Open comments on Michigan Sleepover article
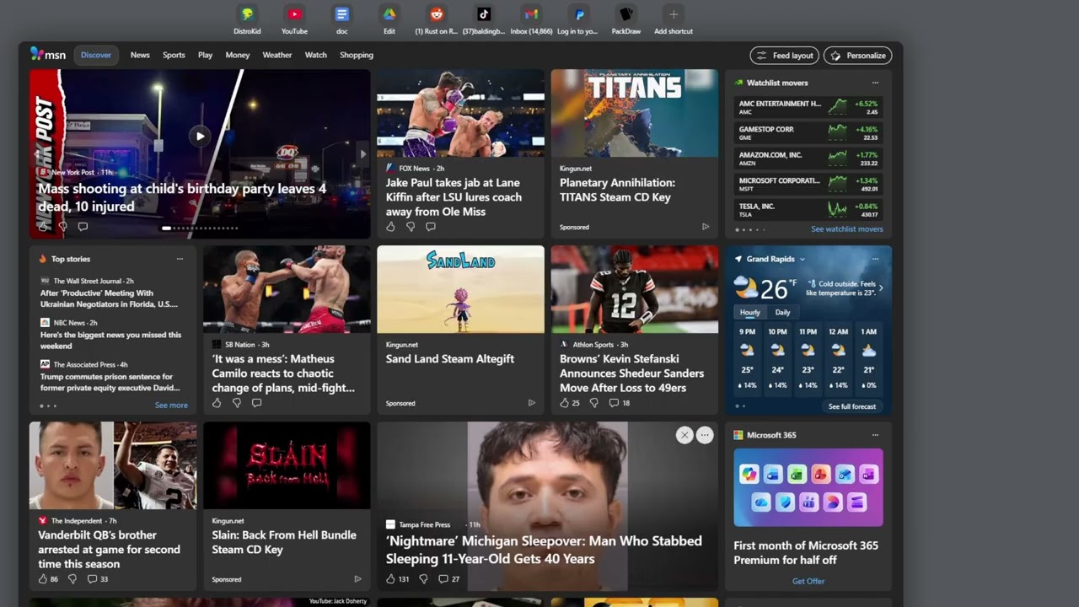 [448, 579]
